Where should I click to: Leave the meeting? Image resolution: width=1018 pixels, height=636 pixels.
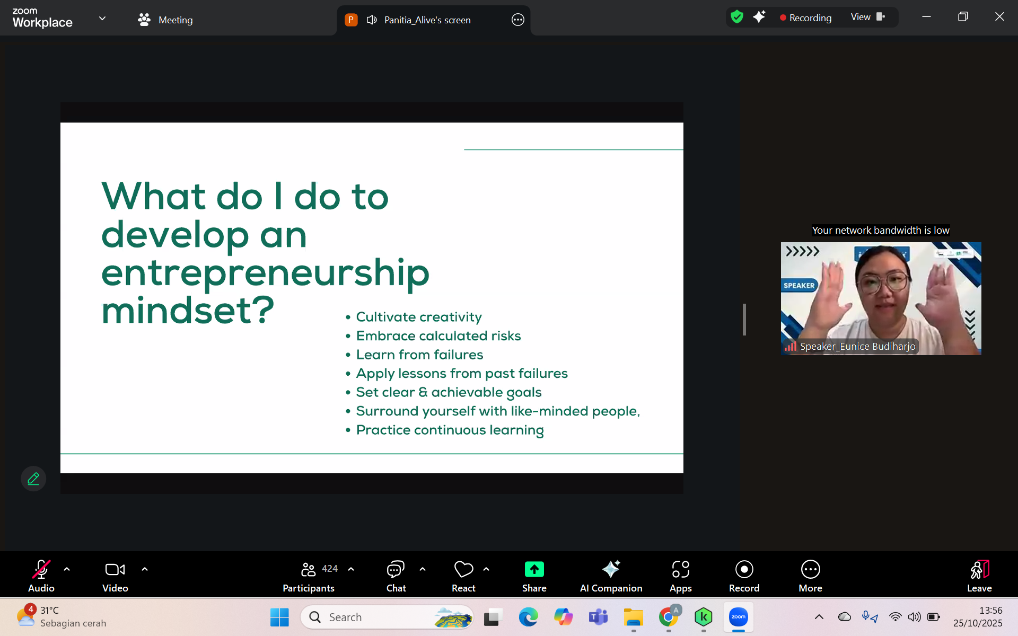tap(979, 576)
